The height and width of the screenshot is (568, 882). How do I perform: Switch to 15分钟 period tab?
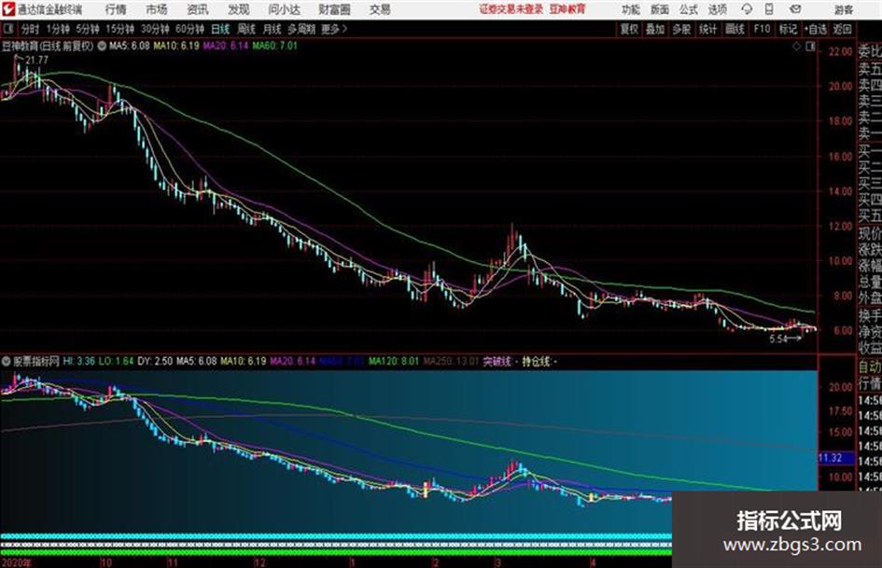click(x=120, y=29)
